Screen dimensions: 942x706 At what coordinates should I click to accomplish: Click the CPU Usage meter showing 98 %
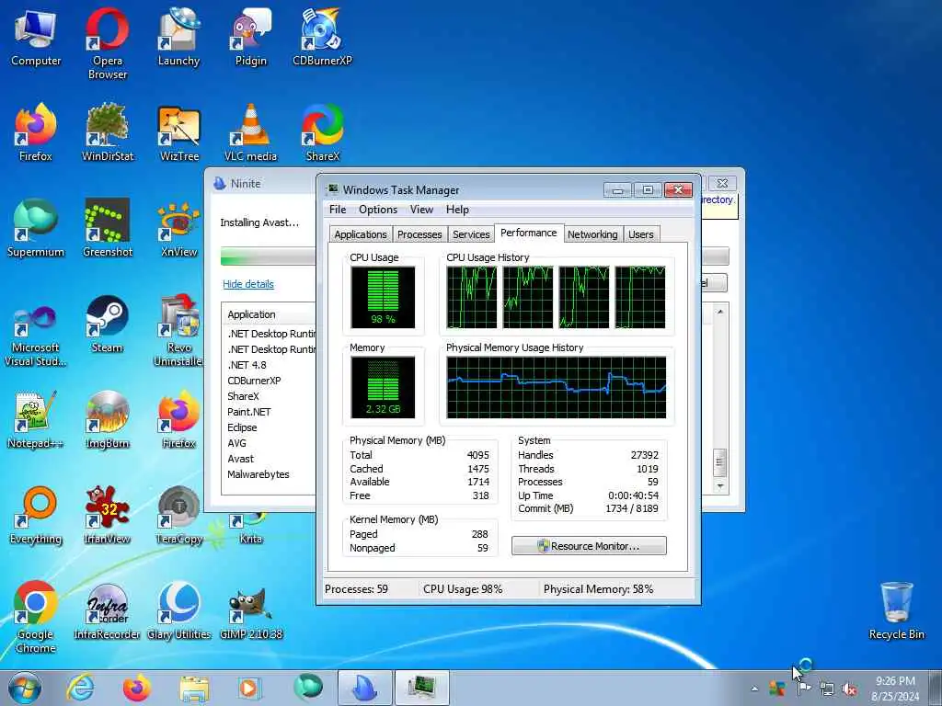383,297
